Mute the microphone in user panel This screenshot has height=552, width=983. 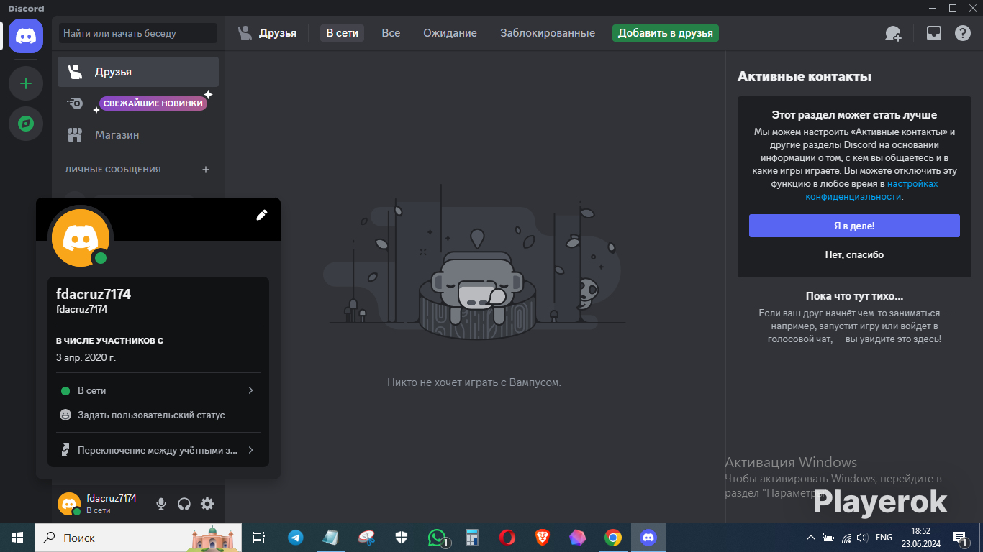coord(161,504)
